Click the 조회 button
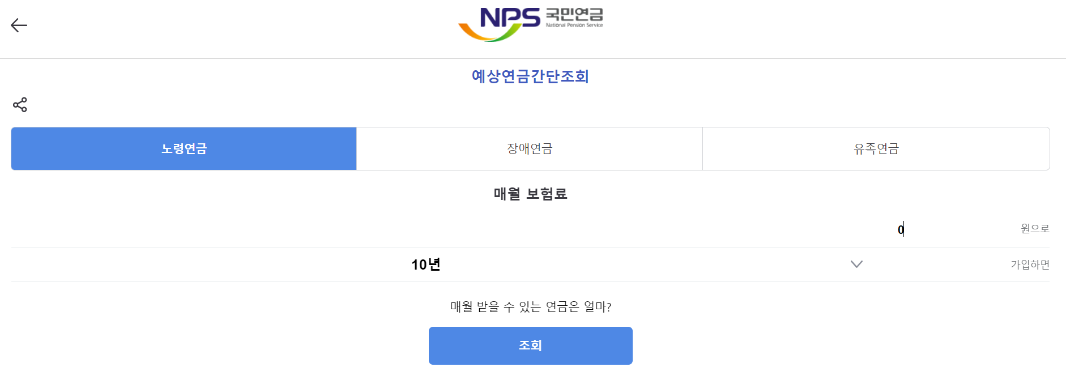The image size is (1066, 367). pos(530,345)
